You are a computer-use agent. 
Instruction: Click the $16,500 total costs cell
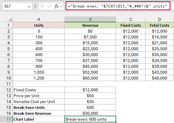[159, 37]
